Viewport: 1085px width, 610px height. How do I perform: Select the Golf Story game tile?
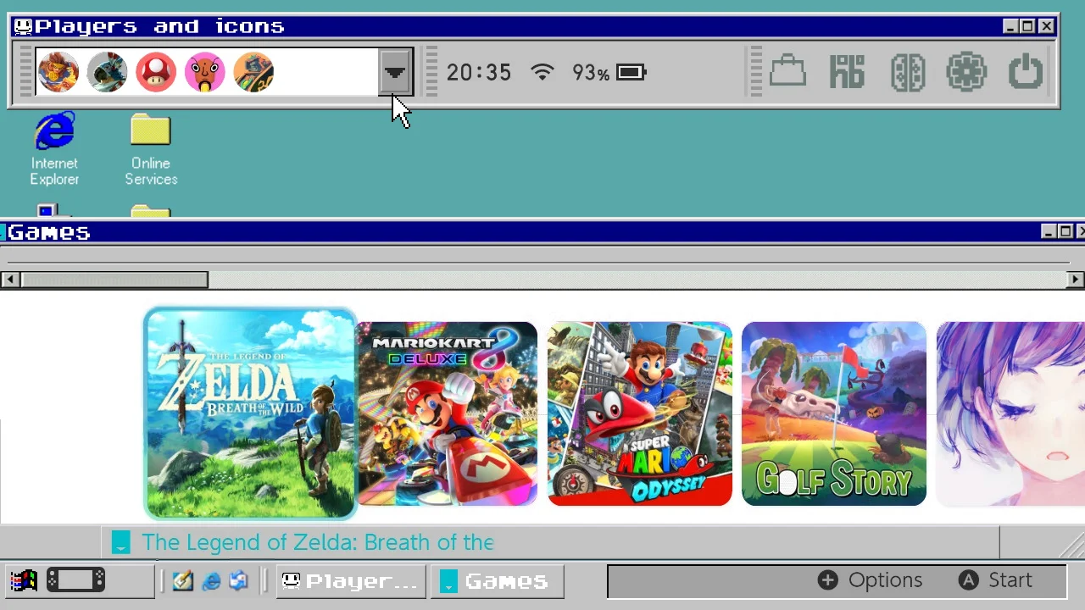834,413
